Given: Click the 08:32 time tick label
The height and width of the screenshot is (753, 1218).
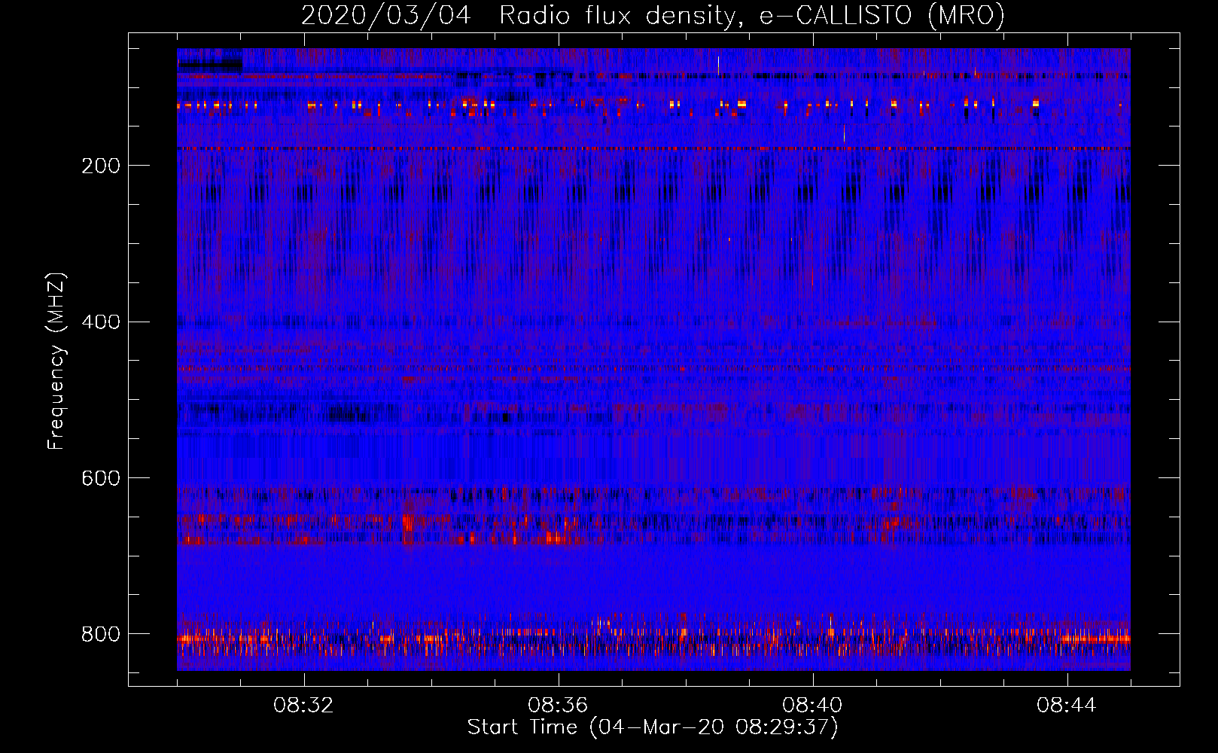Looking at the screenshot, I should point(303,706).
